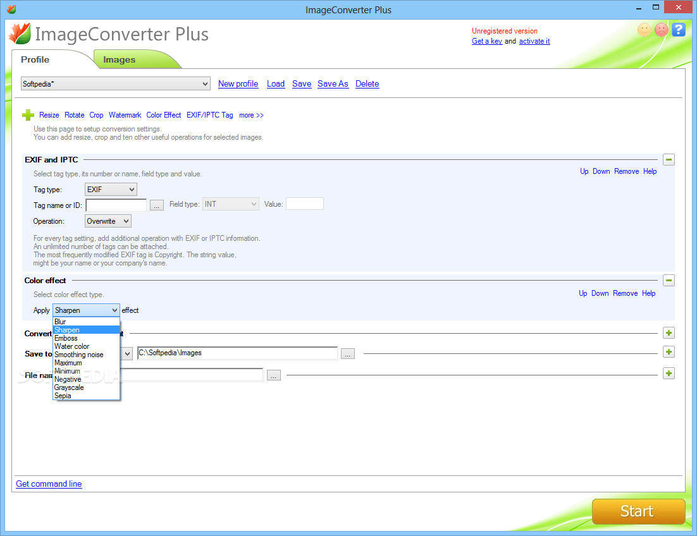The height and width of the screenshot is (536, 697).
Task: Close the Apply effect Sharpen combo box
Action: 86,310
